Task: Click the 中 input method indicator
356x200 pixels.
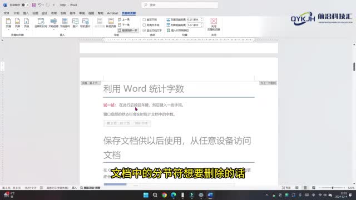Action: coord(313,195)
